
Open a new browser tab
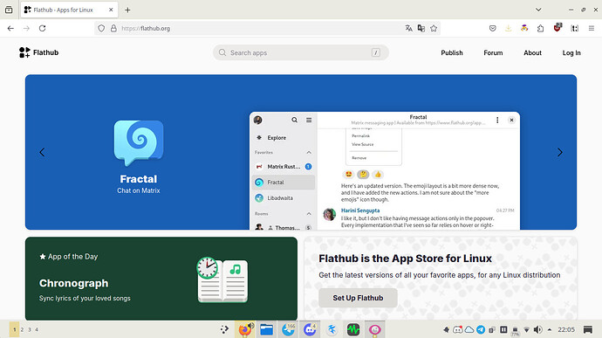coord(127,10)
